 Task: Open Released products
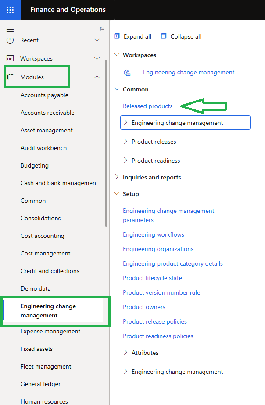tap(147, 106)
